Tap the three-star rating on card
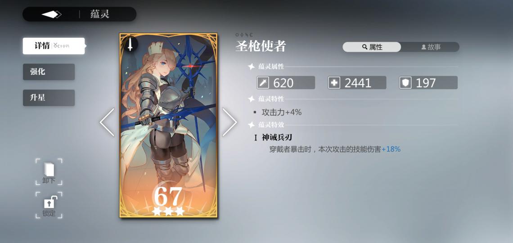Image resolution: width=513 pixels, height=243 pixels. click(168, 211)
